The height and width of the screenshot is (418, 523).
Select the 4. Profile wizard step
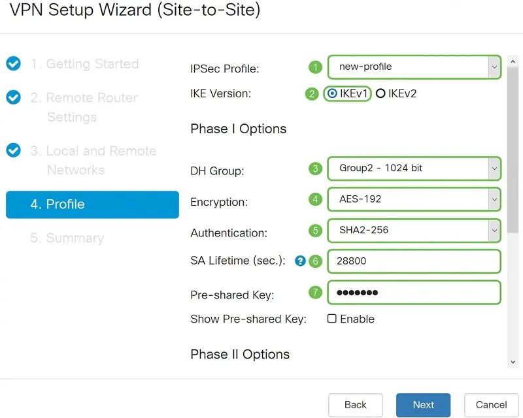[92, 204]
